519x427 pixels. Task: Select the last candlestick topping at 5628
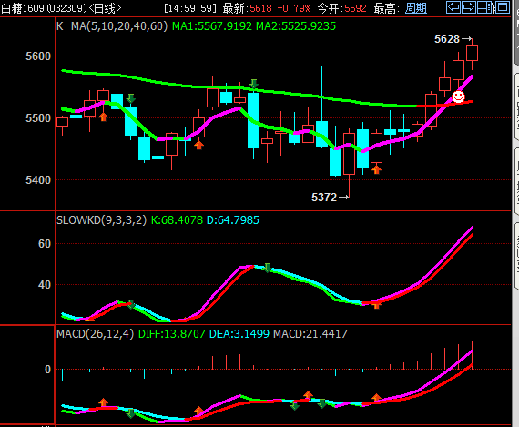[472, 53]
